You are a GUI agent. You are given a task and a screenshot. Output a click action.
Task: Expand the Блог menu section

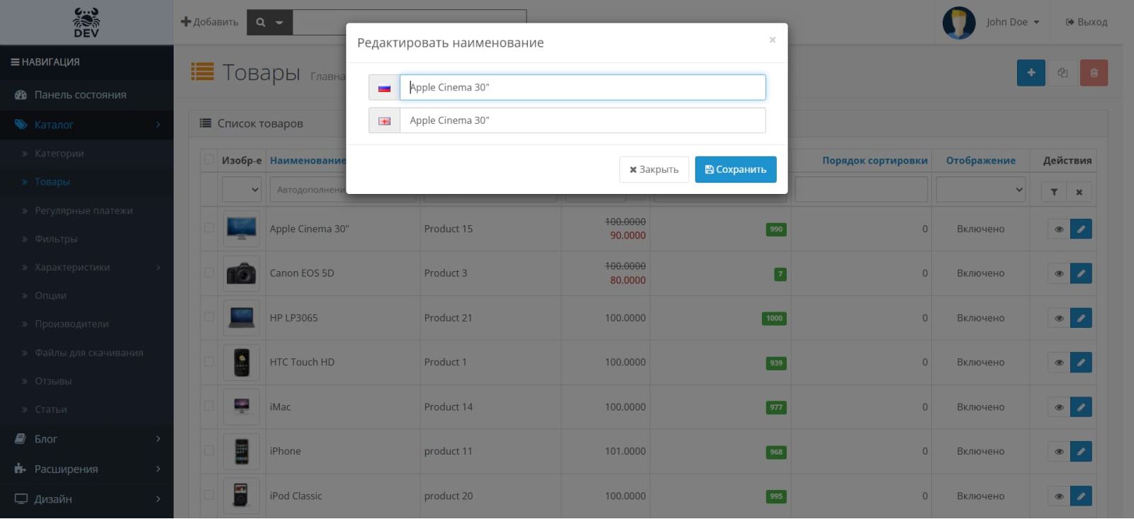point(86,439)
